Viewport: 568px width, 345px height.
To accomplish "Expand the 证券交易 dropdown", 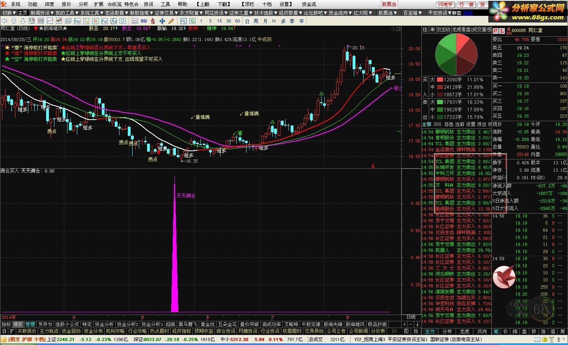I will (x=166, y=13).
